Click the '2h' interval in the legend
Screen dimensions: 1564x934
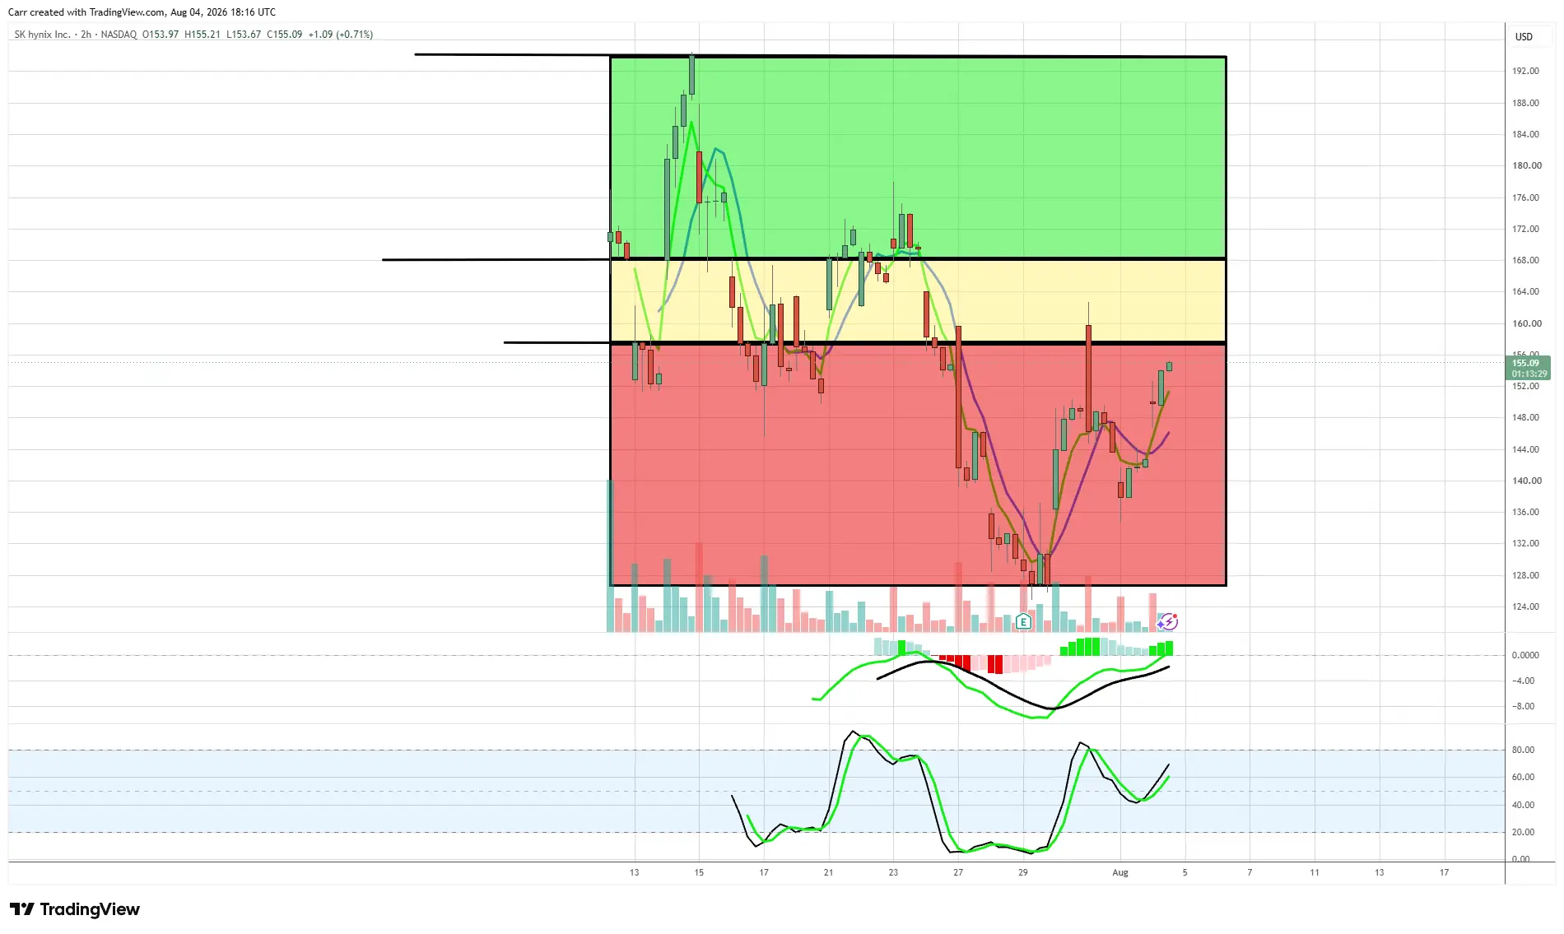pos(86,35)
